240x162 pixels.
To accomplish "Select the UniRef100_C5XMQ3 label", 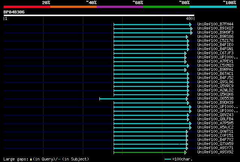I will coord(215,65).
